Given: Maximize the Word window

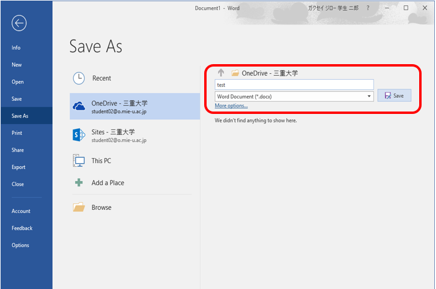Looking at the screenshot, I should tap(406, 8).
